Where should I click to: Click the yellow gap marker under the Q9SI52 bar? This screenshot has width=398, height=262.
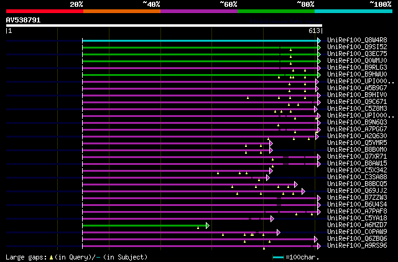pos(290,50)
